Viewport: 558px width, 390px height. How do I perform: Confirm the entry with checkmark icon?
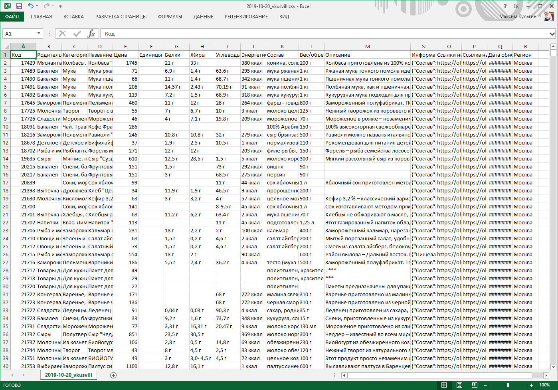tap(77, 34)
